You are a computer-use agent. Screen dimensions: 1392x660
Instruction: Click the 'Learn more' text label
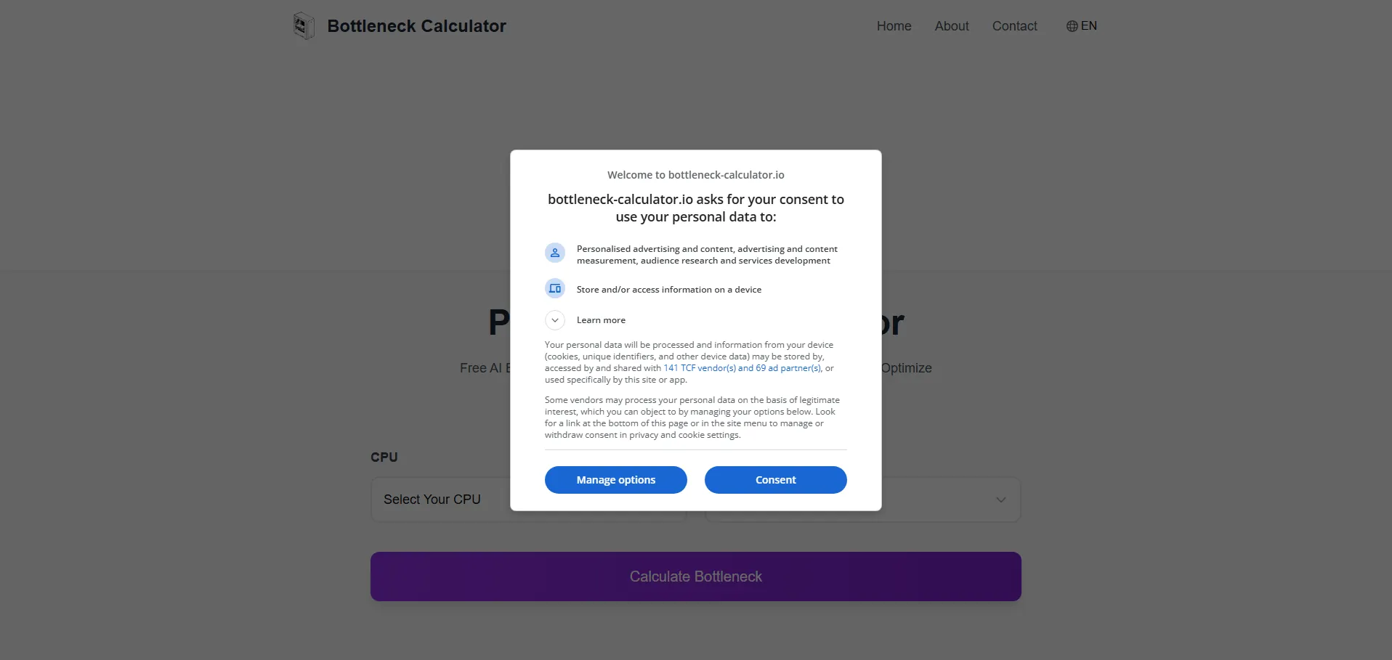[x=601, y=320]
